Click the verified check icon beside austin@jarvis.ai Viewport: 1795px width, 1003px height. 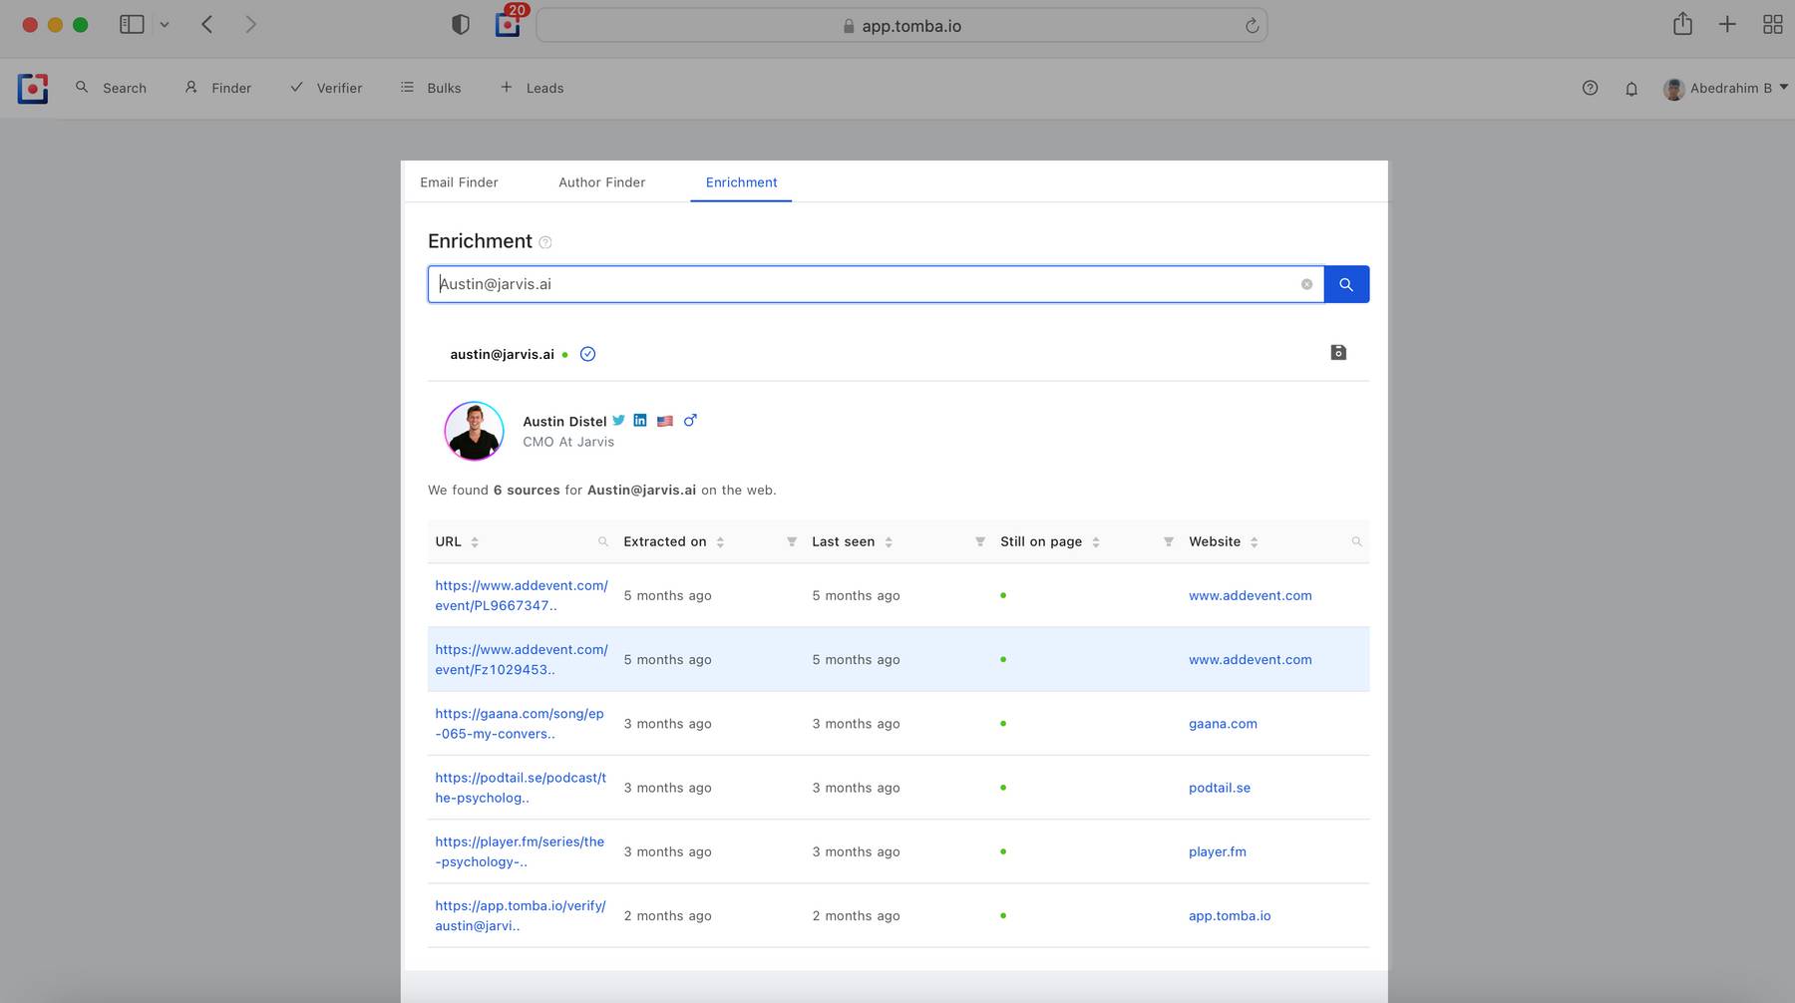(587, 354)
